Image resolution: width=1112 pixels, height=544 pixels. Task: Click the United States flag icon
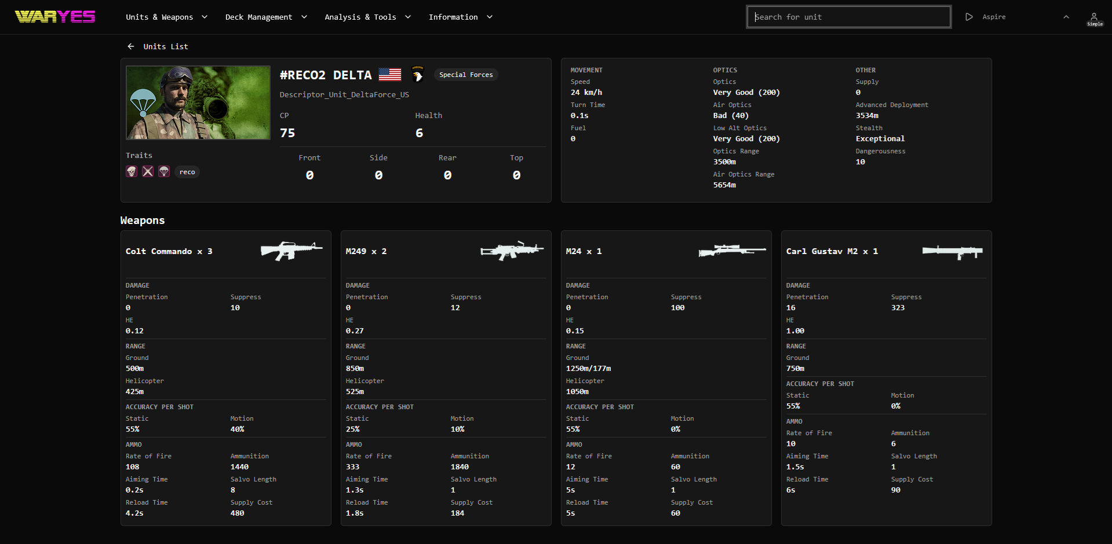(390, 75)
